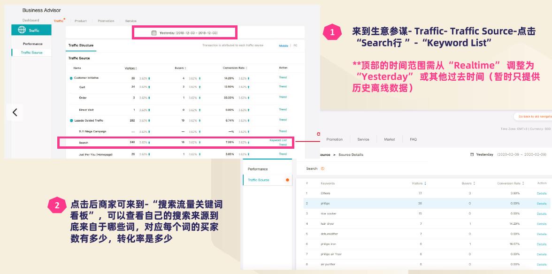Select Traffic Source under teal Traffic header
The height and width of the screenshot is (274, 552).
pos(31,53)
